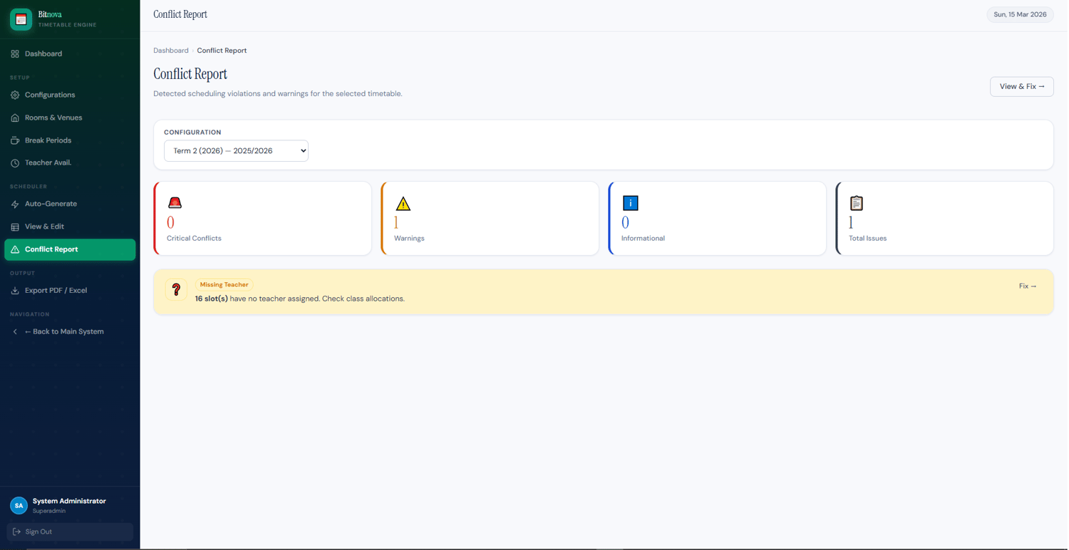Select the active Conflict Report menu item
The height and width of the screenshot is (550, 1069).
tap(70, 249)
